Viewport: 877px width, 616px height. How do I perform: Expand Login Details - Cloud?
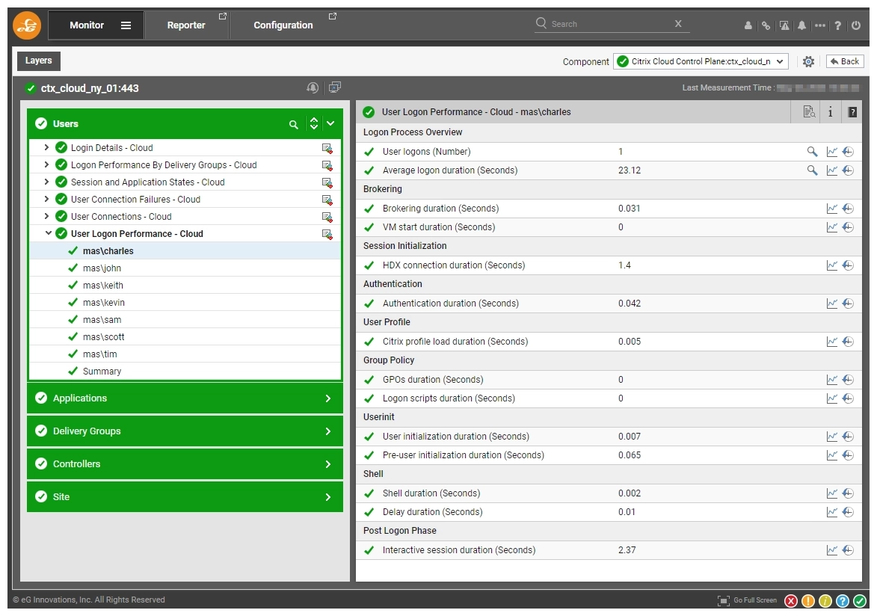coord(46,148)
